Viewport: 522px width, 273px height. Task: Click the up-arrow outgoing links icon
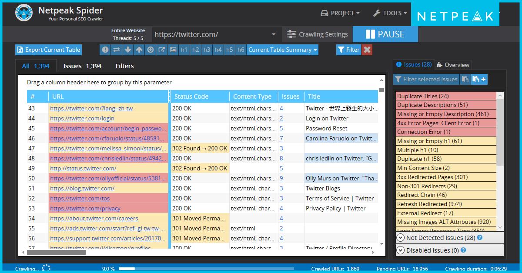pyautogui.click(x=139, y=50)
